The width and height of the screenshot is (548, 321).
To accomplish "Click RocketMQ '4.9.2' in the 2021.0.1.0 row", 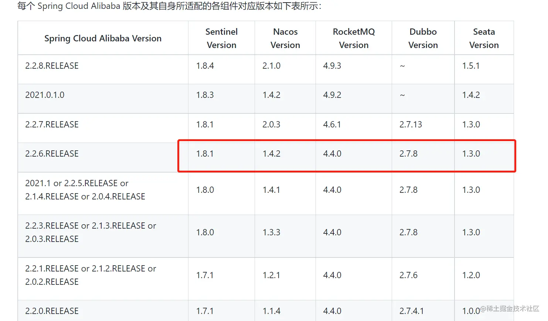I will coord(332,95).
